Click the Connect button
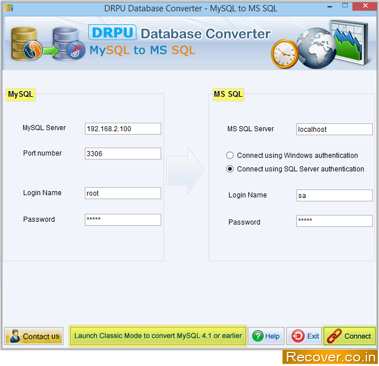The height and width of the screenshot is (366, 379). 349,336
